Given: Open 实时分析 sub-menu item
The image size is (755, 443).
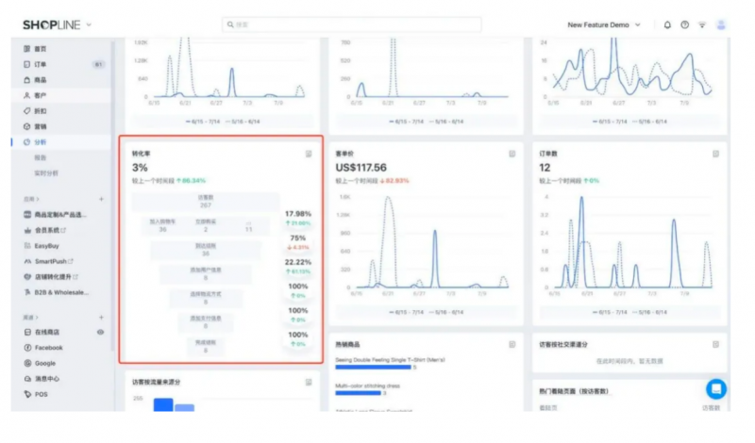Looking at the screenshot, I should (47, 173).
